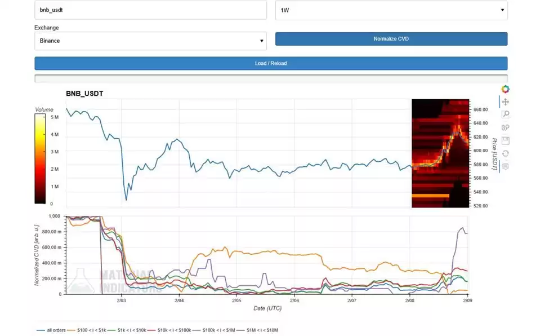Screen dimensions: 549x336
Task: Toggle the '$100 < i < $1k' legend entry
Action: [87, 330]
